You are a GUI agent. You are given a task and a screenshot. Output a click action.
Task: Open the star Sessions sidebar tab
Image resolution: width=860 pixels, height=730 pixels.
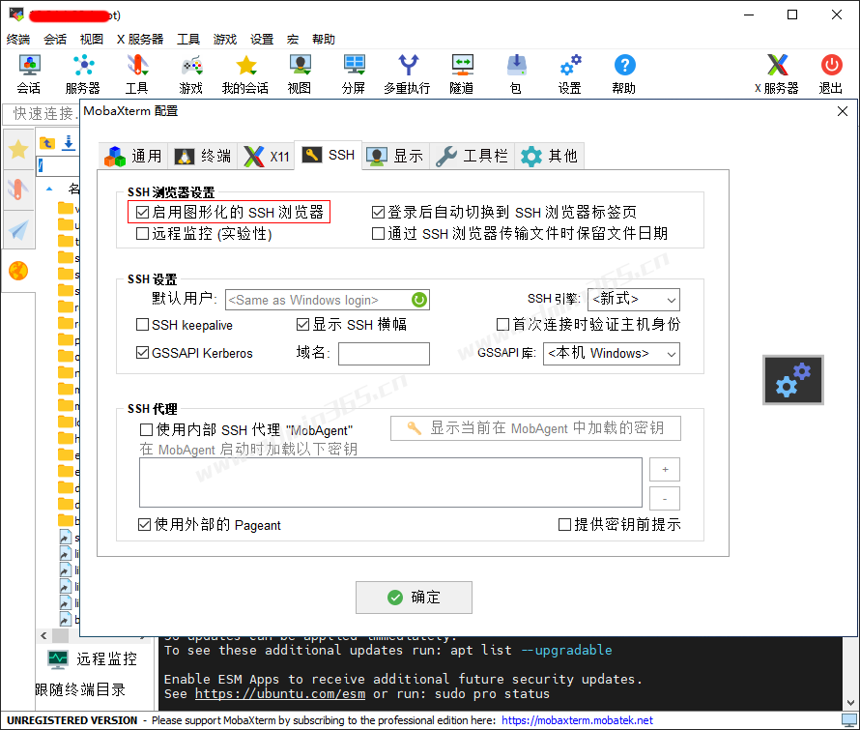(x=18, y=149)
